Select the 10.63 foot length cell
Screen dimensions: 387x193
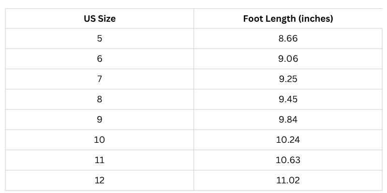coord(288,160)
